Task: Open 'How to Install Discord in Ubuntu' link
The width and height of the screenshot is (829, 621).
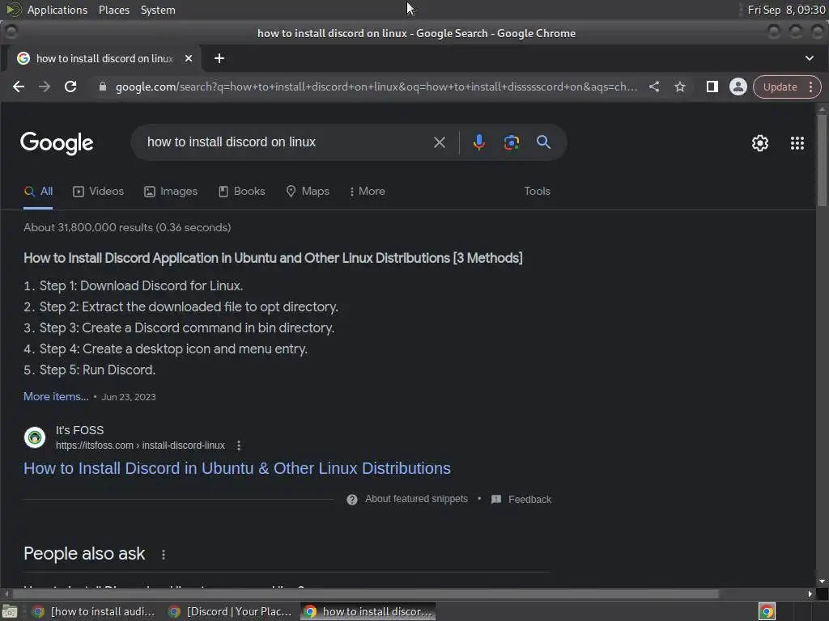Action: point(237,468)
